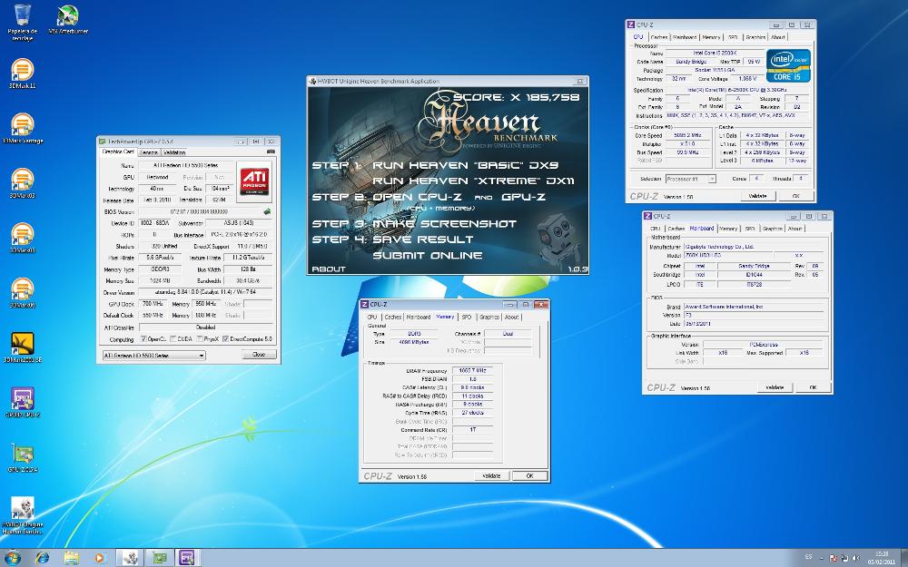Open the Processor #1 Selection dropdown in CPU-Z
908x567 pixels.
point(691,180)
